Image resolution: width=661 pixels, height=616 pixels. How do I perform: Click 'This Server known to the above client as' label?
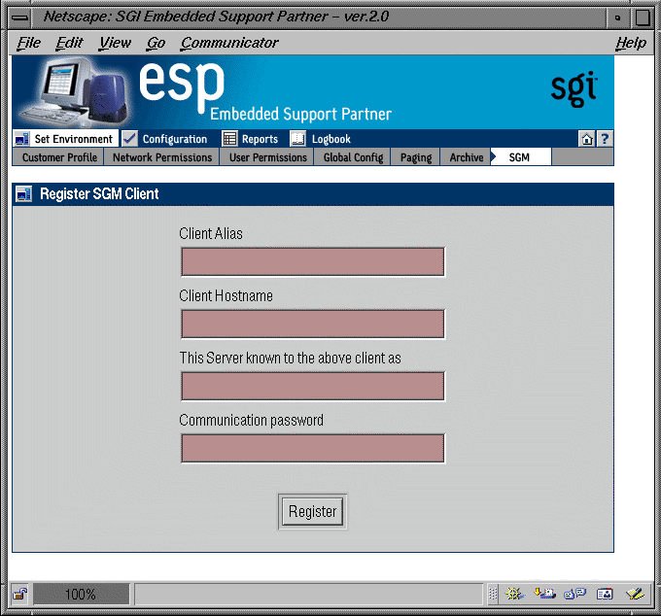click(x=290, y=358)
